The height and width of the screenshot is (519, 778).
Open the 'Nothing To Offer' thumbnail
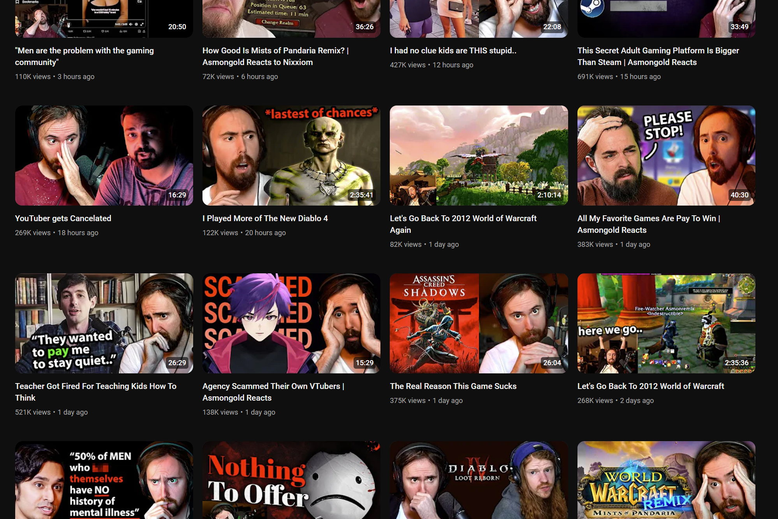tap(291, 480)
